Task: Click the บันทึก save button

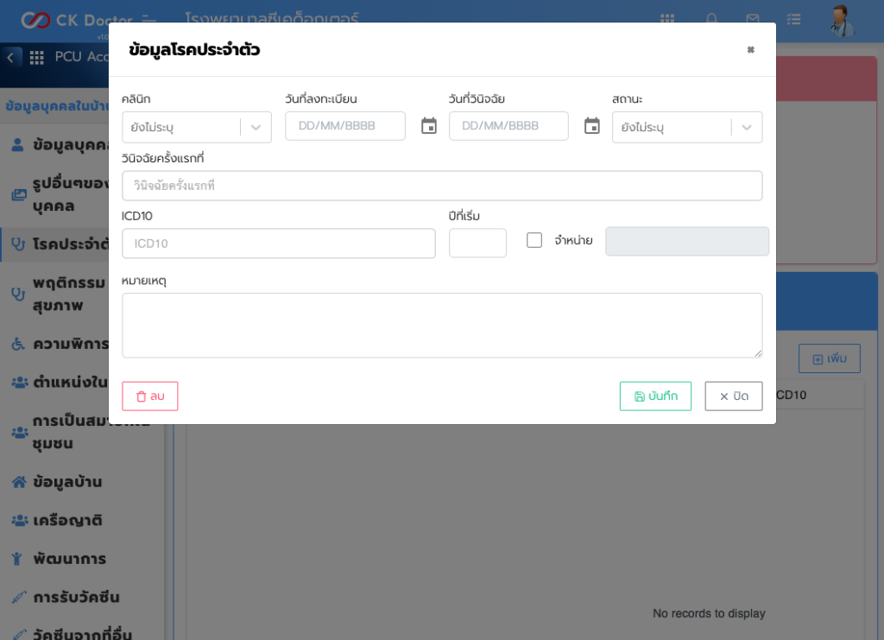Action: click(x=655, y=396)
